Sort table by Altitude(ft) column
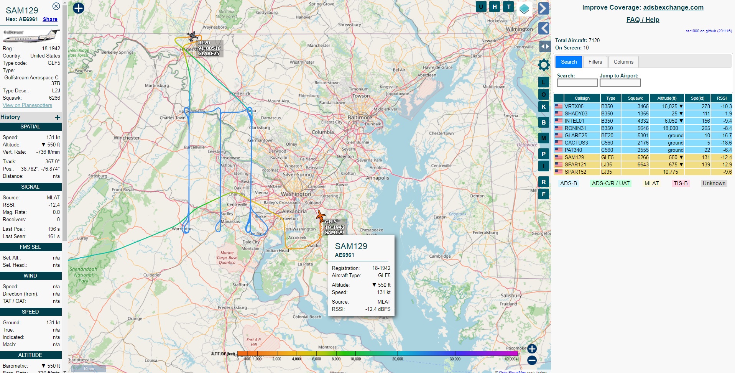The height and width of the screenshot is (373, 735). coord(667,98)
